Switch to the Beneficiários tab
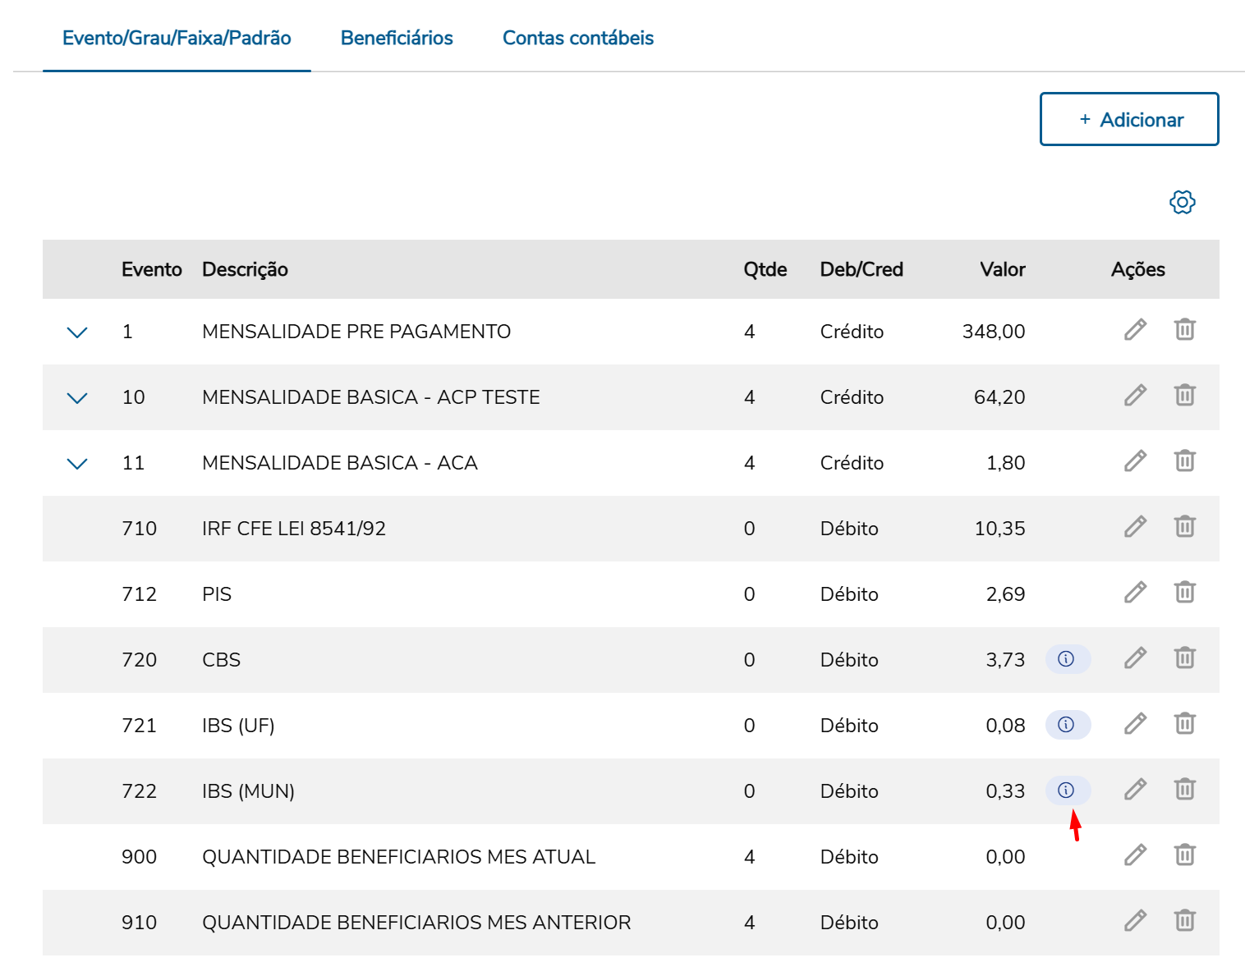This screenshot has width=1245, height=976. pos(397,38)
